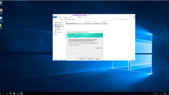This screenshot has height=95, width=169.
Task: Click the quick access toolbar properties icon
Action: pyautogui.click(x=56, y=15)
